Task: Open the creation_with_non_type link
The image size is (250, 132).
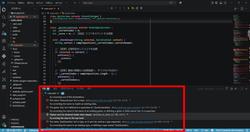Action: 101,100
